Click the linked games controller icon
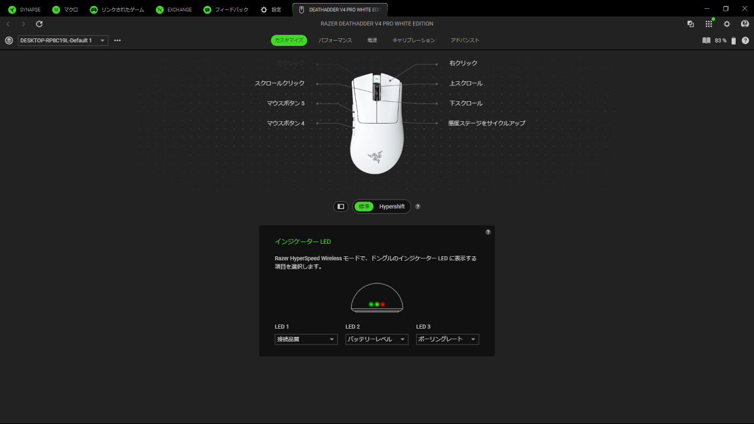Image resolution: width=754 pixels, height=424 pixels. (x=94, y=10)
